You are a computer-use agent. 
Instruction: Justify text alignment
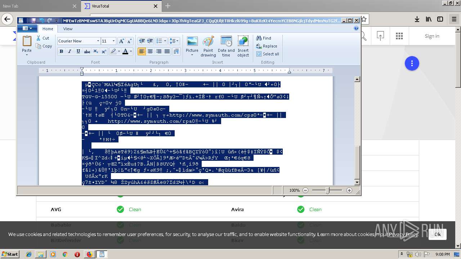pos(167,51)
